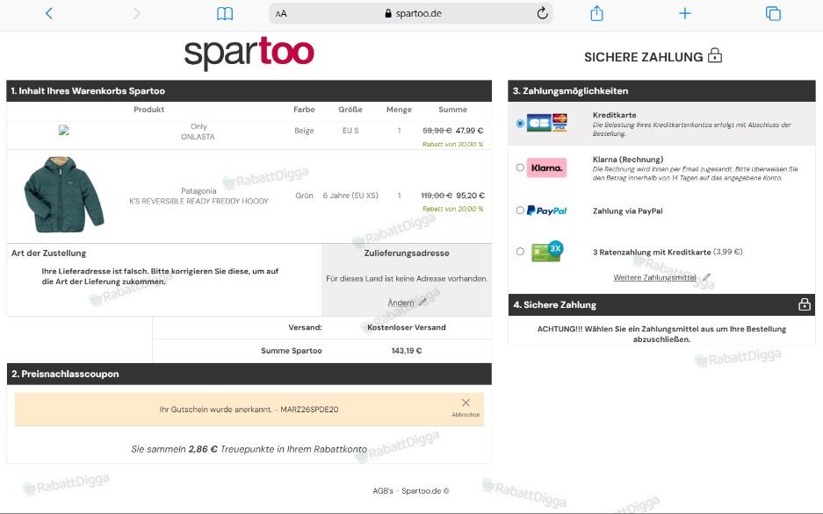
Task: Select the PayPal radio button
Action: pyautogui.click(x=520, y=211)
